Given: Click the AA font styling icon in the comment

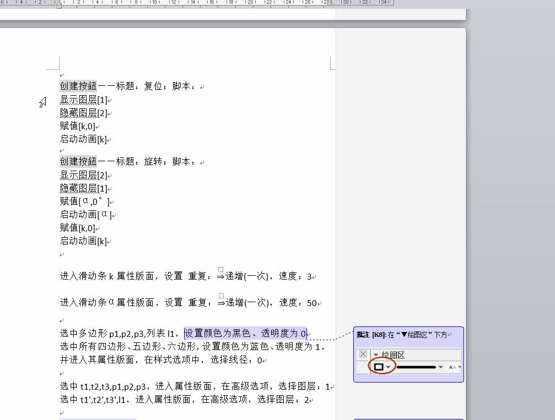Looking at the screenshot, I should [451, 367].
